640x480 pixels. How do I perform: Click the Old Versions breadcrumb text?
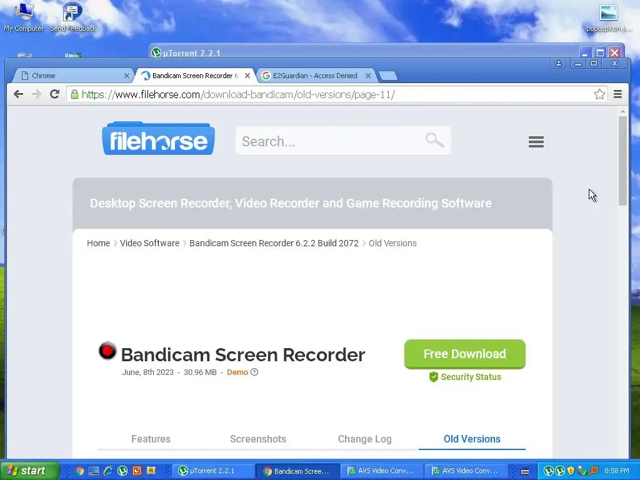(x=392, y=243)
